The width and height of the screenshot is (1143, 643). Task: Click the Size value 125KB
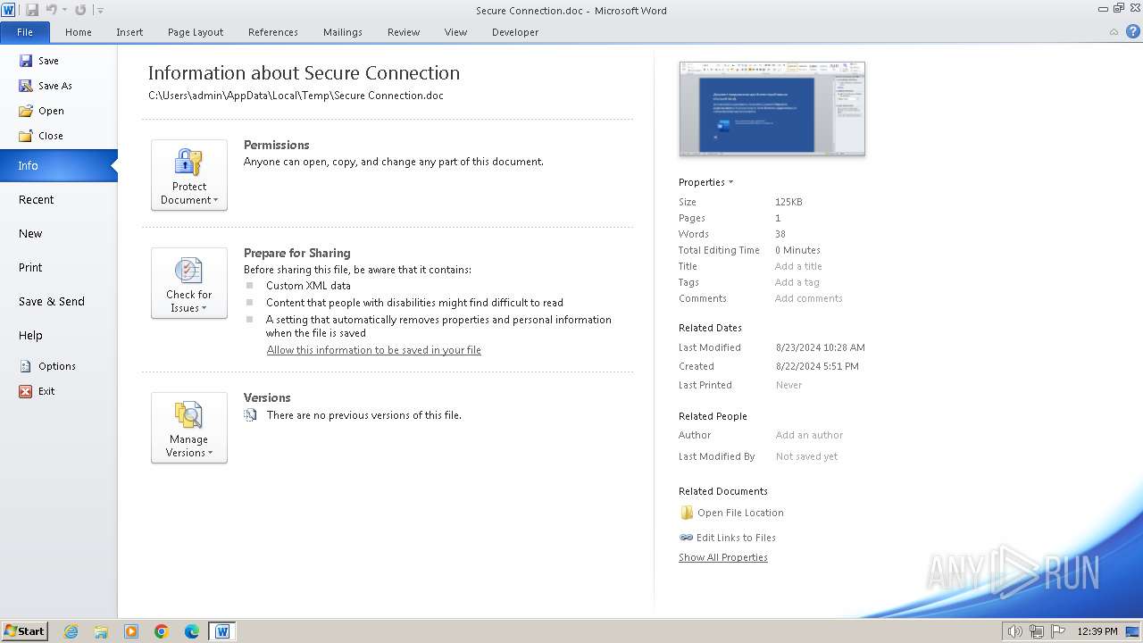click(788, 202)
